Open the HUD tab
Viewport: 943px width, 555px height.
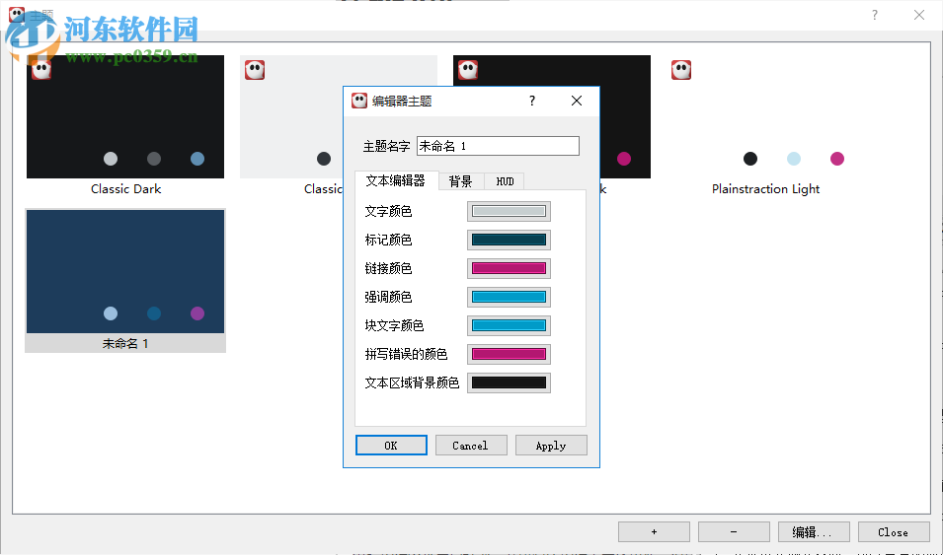click(x=505, y=181)
